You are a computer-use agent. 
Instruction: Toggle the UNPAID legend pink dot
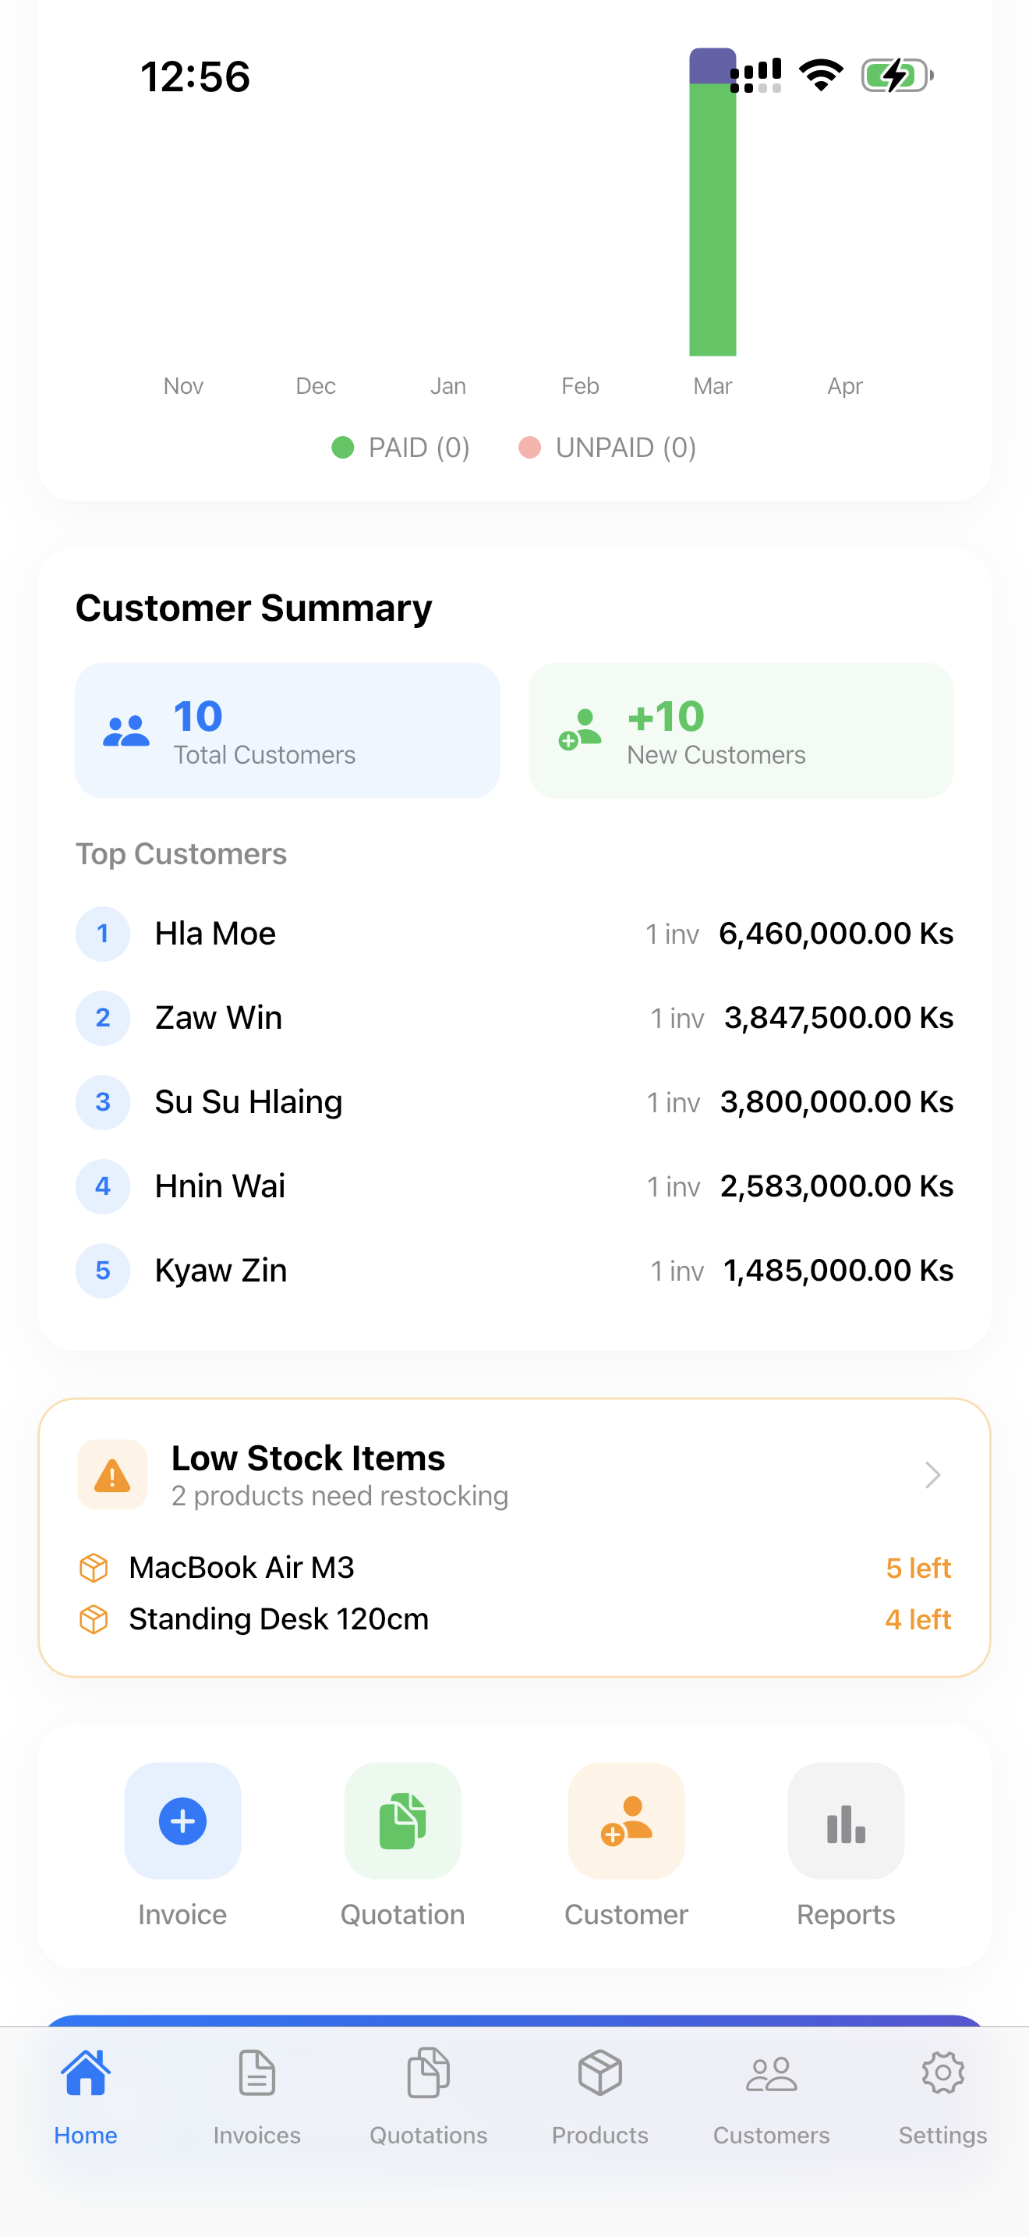tap(529, 447)
